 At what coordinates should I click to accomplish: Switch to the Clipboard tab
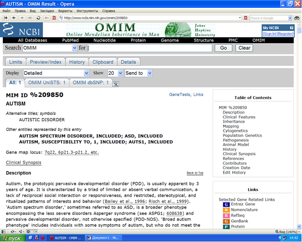click(103, 62)
